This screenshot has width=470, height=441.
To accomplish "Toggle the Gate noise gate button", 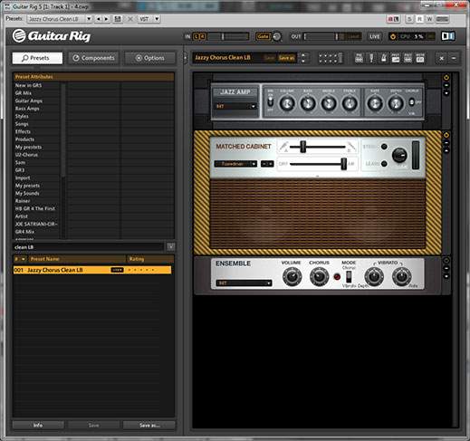I will (x=263, y=36).
